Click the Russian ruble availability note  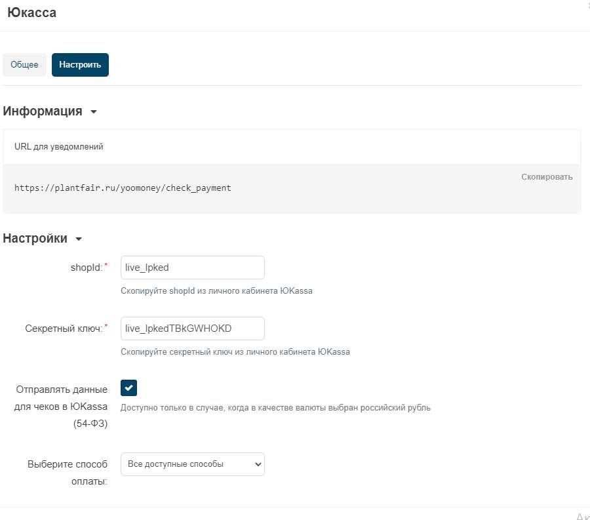(x=275, y=408)
